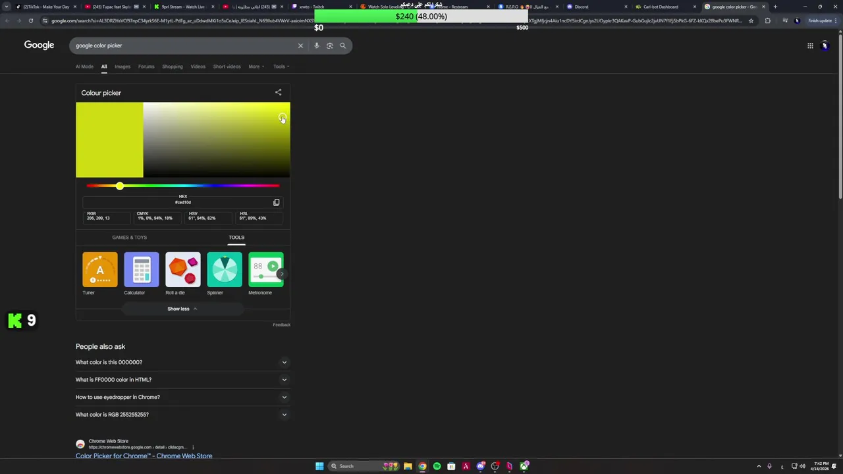Viewport: 843px width, 474px height.
Task: Open Discord from the taskbar
Action: point(480,466)
